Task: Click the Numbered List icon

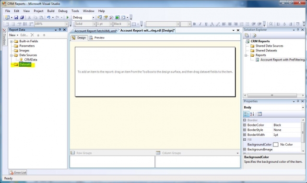Action: pyautogui.click(x=242, y=24)
